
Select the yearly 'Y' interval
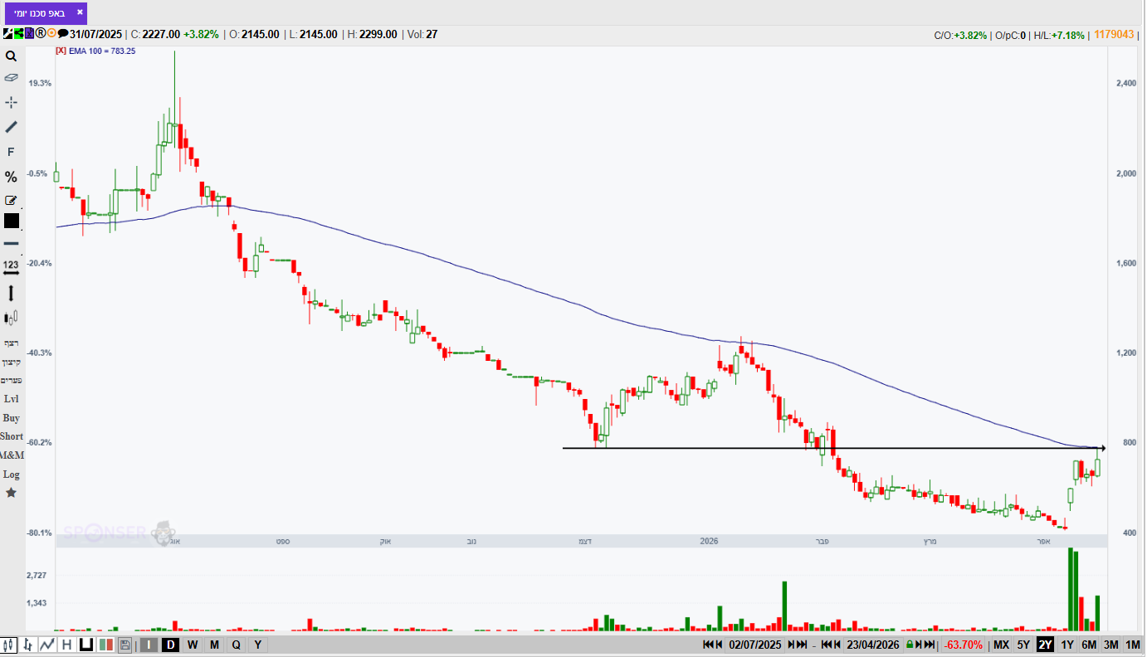pos(258,645)
